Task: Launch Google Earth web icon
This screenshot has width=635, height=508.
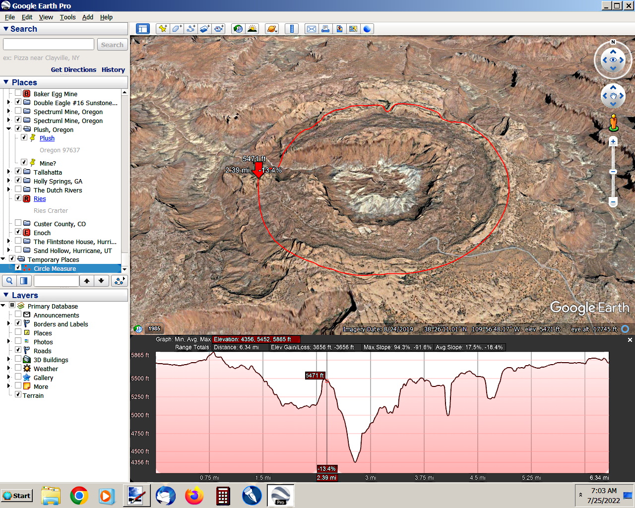Action: point(367,29)
